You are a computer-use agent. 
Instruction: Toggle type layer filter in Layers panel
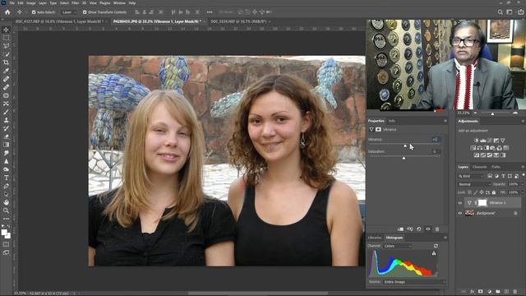pos(503,176)
